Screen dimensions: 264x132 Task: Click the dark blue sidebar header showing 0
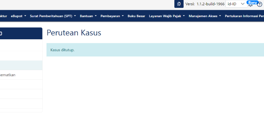pos(20,33)
